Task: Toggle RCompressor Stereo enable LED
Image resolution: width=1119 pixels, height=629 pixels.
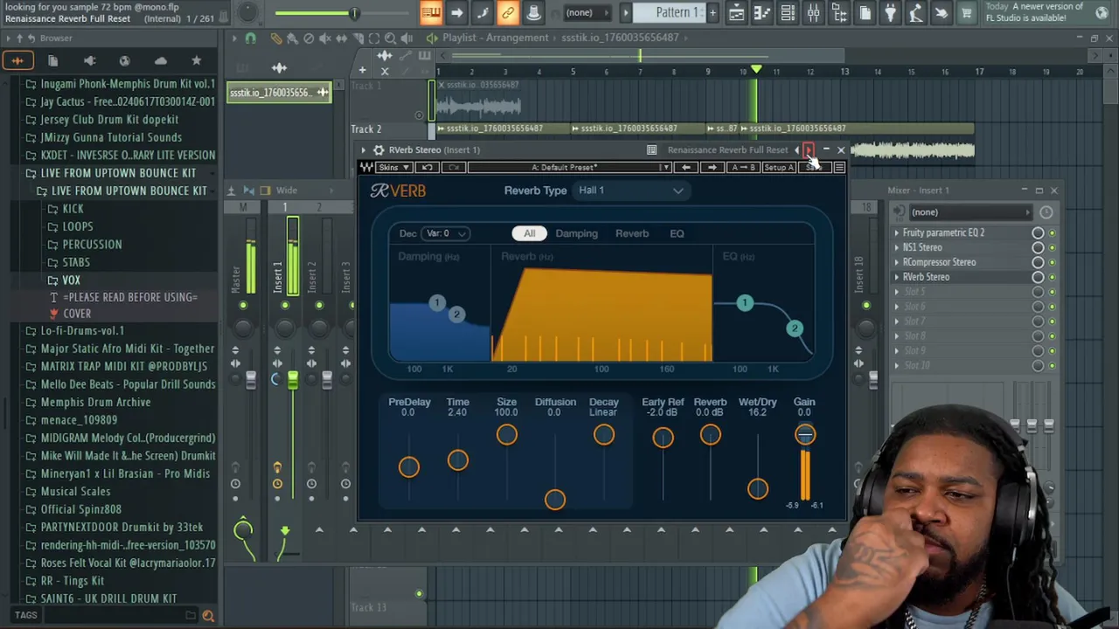Action: coord(1052,263)
